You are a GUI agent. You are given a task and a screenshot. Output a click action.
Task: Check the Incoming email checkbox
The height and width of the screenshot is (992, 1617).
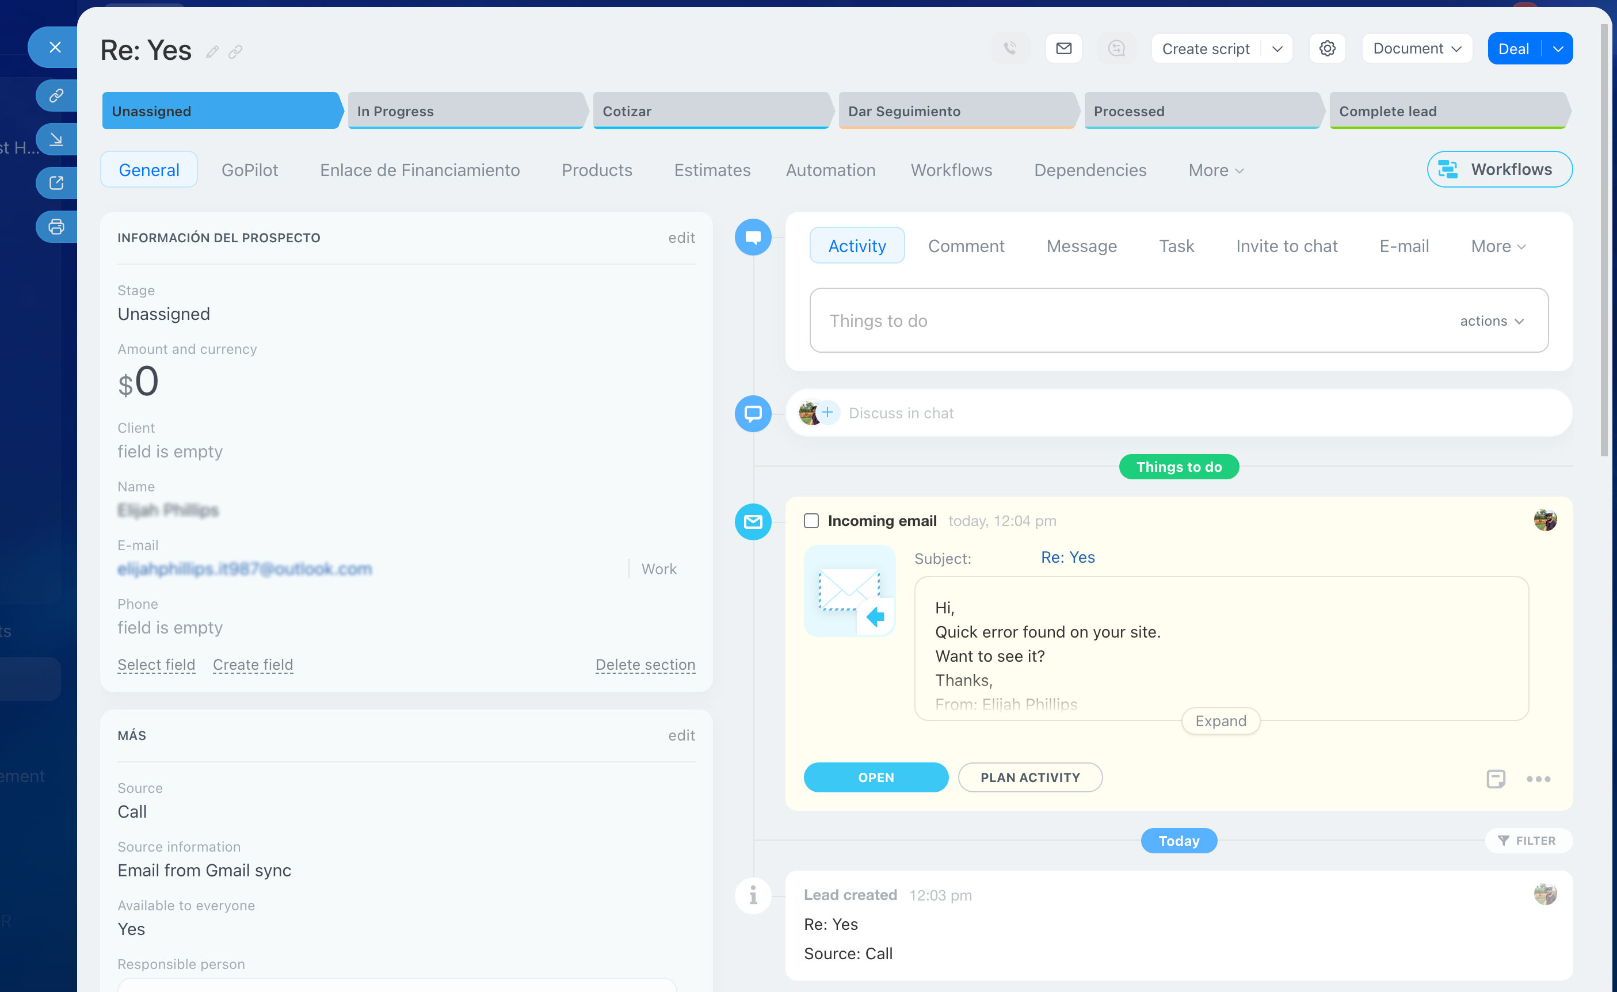[811, 521]
